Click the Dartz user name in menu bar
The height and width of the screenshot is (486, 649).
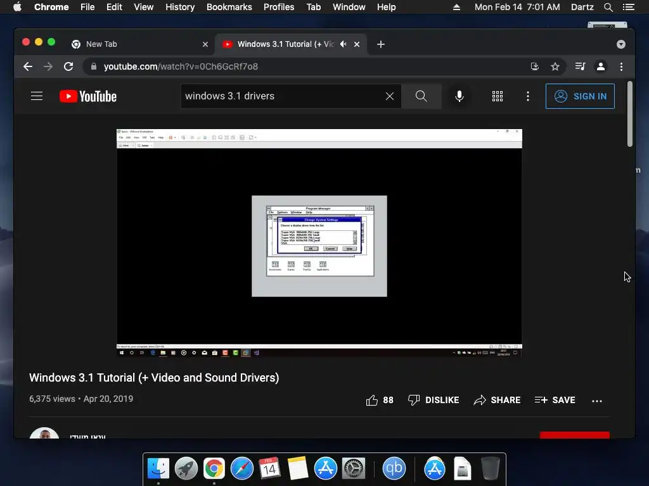pos(582,7)
